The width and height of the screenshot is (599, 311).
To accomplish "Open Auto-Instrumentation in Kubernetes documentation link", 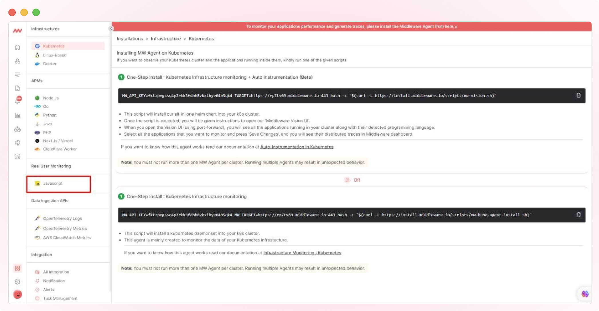I will (x=297, y=147).
